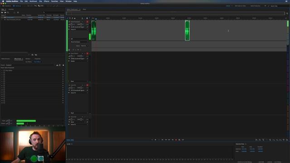Switch to the Mixer tab
The width and height of the screenshot is (290, 163).
point(84,9)
